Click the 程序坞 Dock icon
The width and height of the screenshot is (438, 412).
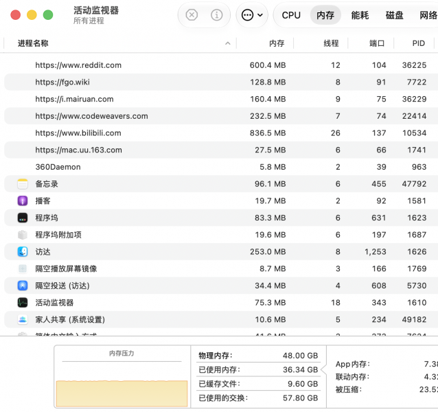pyautogui.click(x=23, y=218)
